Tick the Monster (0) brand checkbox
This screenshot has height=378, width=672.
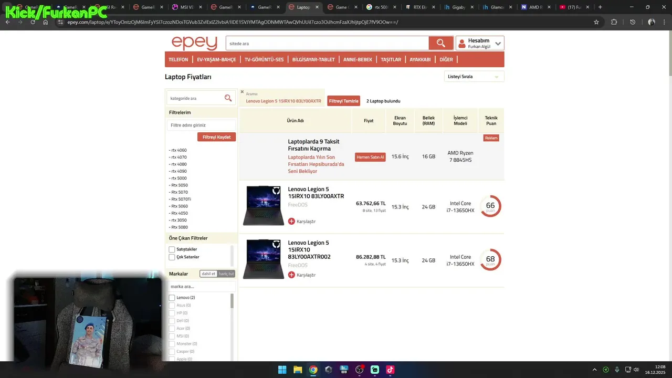coord(172,344)
